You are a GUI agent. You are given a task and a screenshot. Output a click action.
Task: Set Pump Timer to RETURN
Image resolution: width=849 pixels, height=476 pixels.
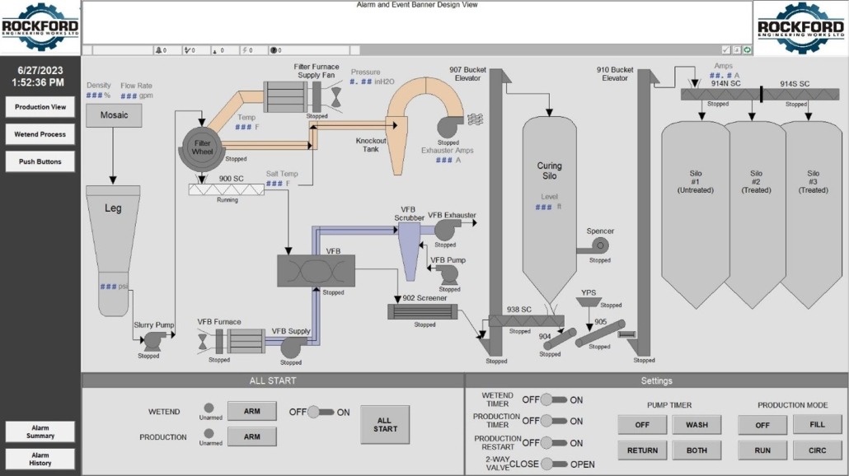click(642, 450)
